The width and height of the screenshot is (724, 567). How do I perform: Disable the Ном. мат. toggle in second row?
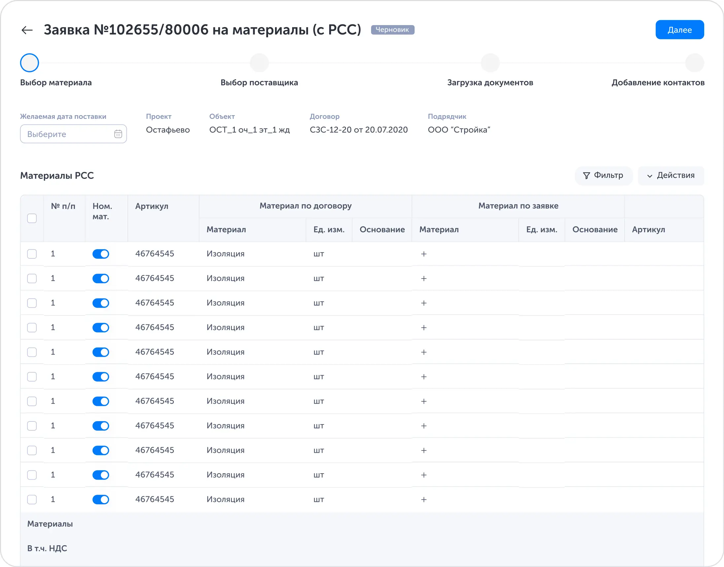click(101, 279)
